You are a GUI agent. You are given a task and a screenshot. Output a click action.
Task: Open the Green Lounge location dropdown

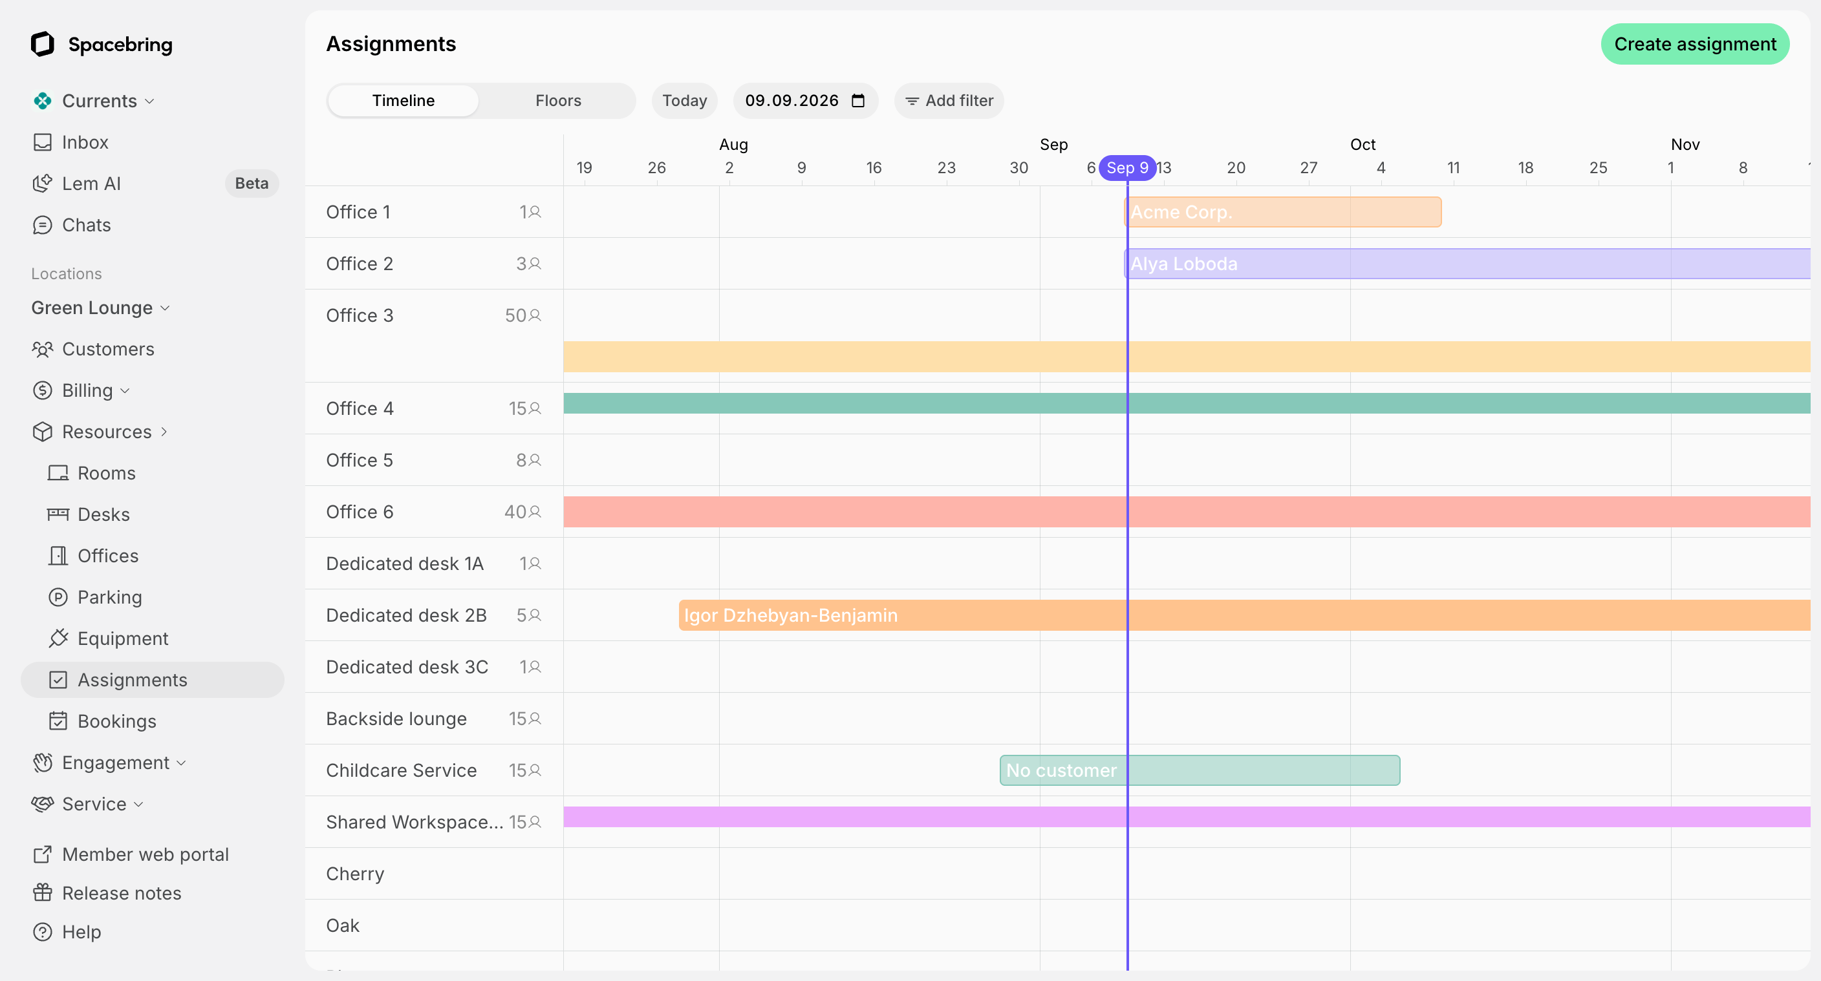click(x=100, y=308)
